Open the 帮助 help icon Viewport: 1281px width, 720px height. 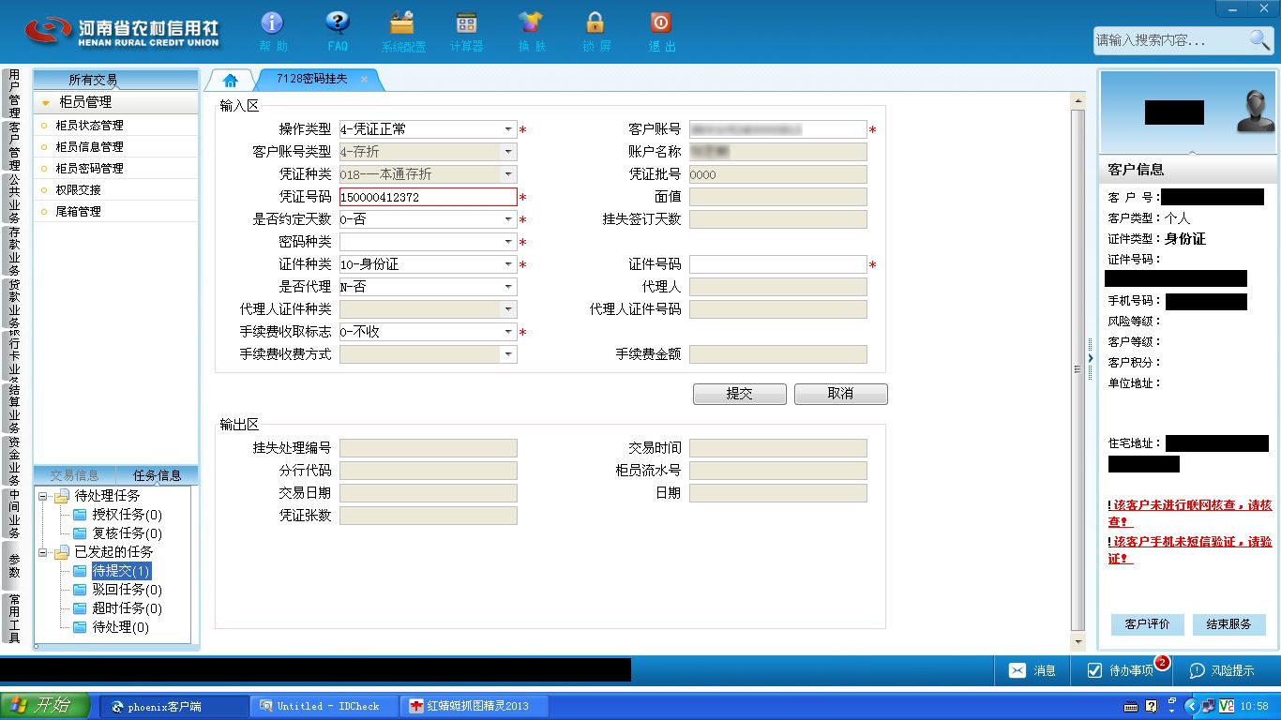click(x=272, y=31)
